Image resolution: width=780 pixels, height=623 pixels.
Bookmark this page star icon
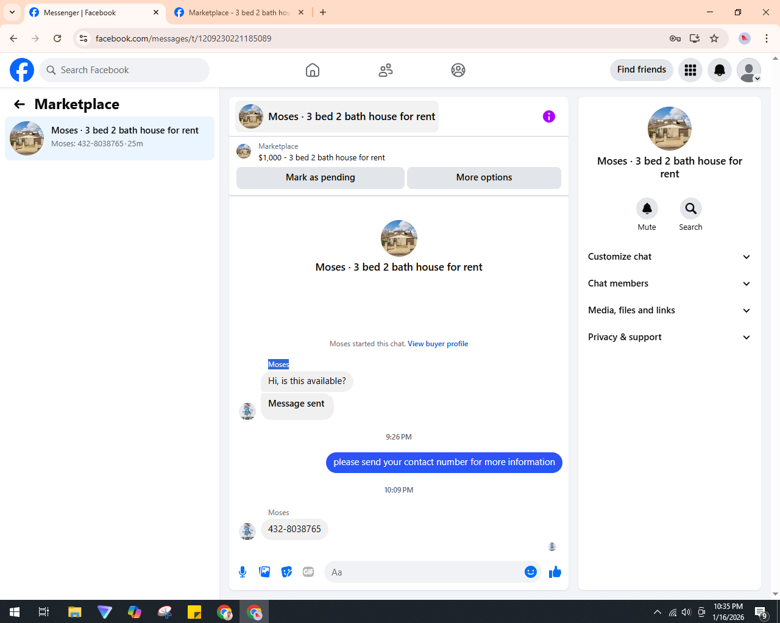pyautogui.click(x=714, y=38)
